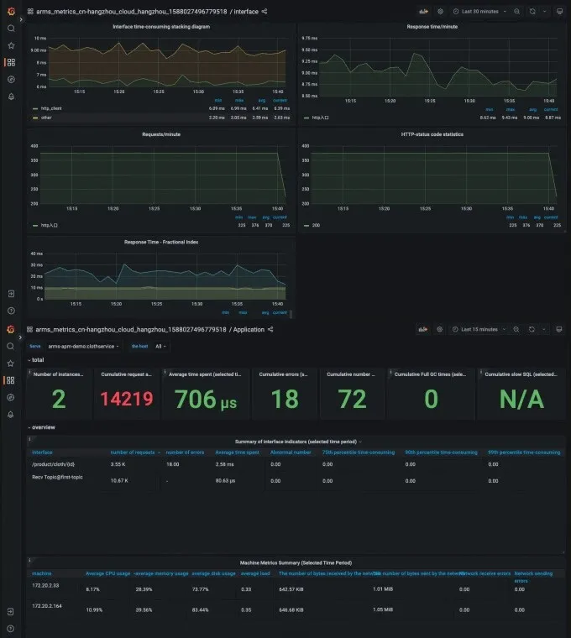Sort table by 'Average time spent' column
This screenshot has height=638, width=571.
coord(237,452)
